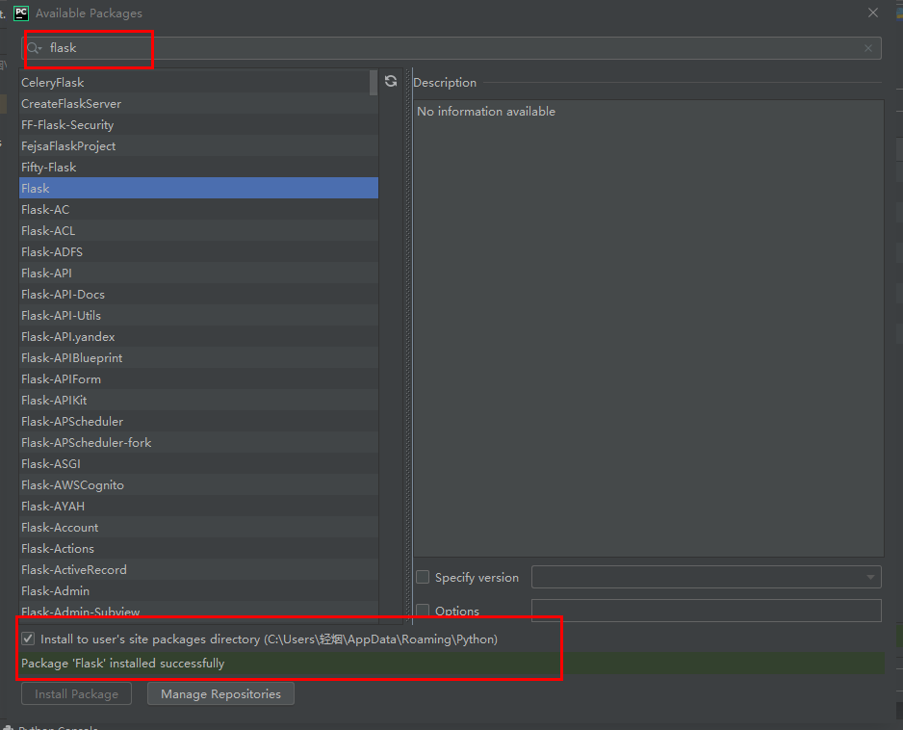The width and height of the screenshot is (903, 730).
Task: Click the search magnifier icon
Action: coord(34,48)
